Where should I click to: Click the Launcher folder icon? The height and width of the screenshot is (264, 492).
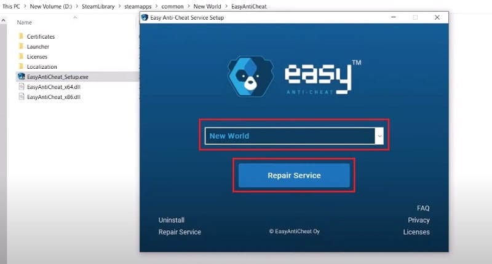click(21, 46)
